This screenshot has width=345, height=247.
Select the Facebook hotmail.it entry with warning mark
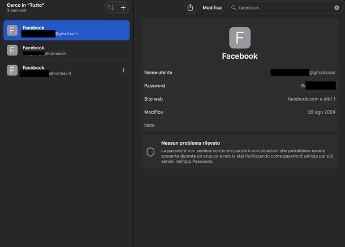pos(66,71)
